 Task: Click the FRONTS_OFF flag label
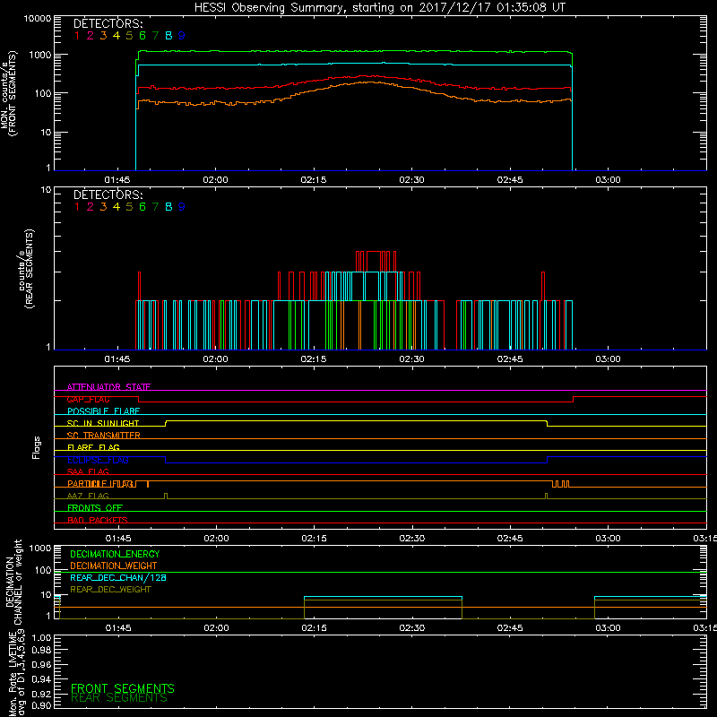(x=95, y=508)
